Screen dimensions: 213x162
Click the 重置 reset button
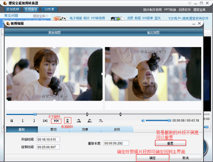[170, 143]
